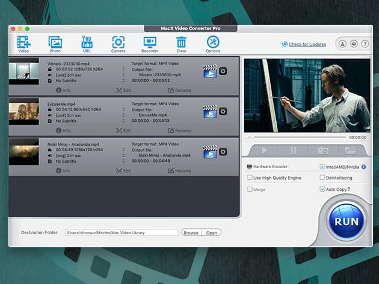
Task: Disable Intel/AMD/Nvidia hardware encoder checkbox
Action: [322, 167]
